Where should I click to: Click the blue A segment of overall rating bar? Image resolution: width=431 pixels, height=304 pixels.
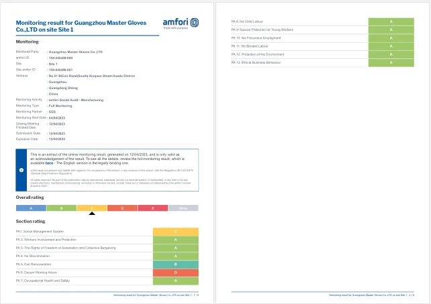[x=31, y=208]
